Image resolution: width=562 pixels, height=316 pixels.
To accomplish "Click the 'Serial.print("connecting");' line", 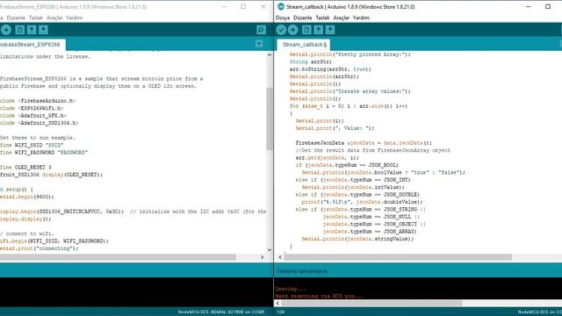I will 39,248.
